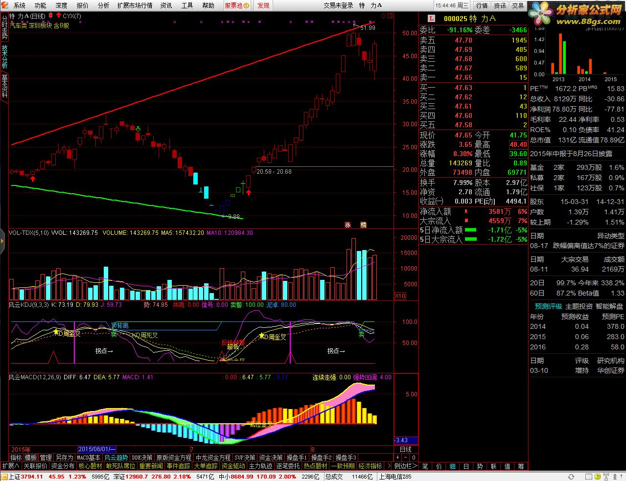Switch to 技术分析 side tab
The width and height of the screenshot is (626, 481).
pyautogui.click(x=4, y=57)
